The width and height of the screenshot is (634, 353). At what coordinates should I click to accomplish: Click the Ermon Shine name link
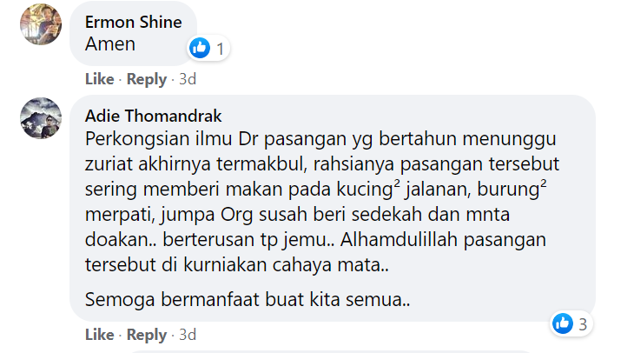pyautogui.click(x=132, y=23)
